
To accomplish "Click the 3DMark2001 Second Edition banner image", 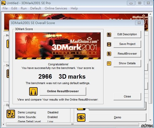I will point(58,46).
